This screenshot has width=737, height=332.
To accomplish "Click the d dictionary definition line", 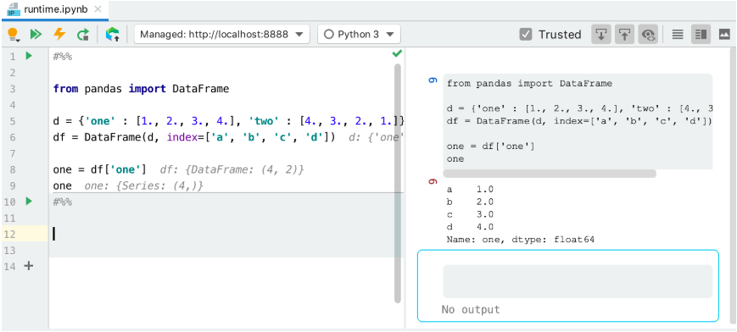I will click(228, 122).
